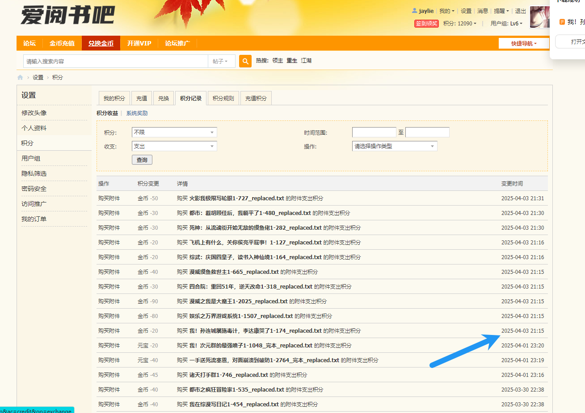Click the start date field of 时间范围
Viewport: 585px width, 413px height.
(374, 132)
